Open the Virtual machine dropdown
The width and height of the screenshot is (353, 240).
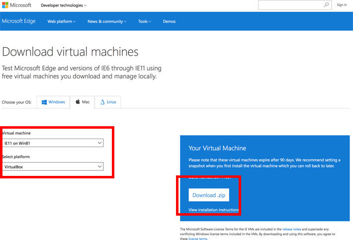(x=53, y=143)
